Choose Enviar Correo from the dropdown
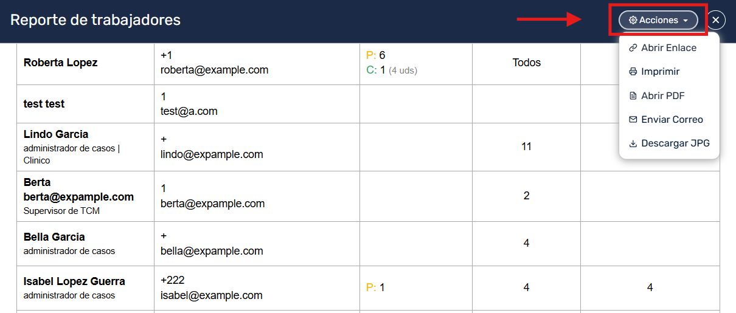 [672, 120]
